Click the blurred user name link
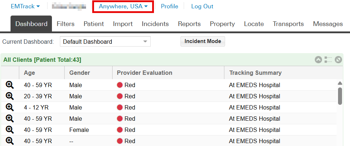The image size is (350, 146). [69, 7]
